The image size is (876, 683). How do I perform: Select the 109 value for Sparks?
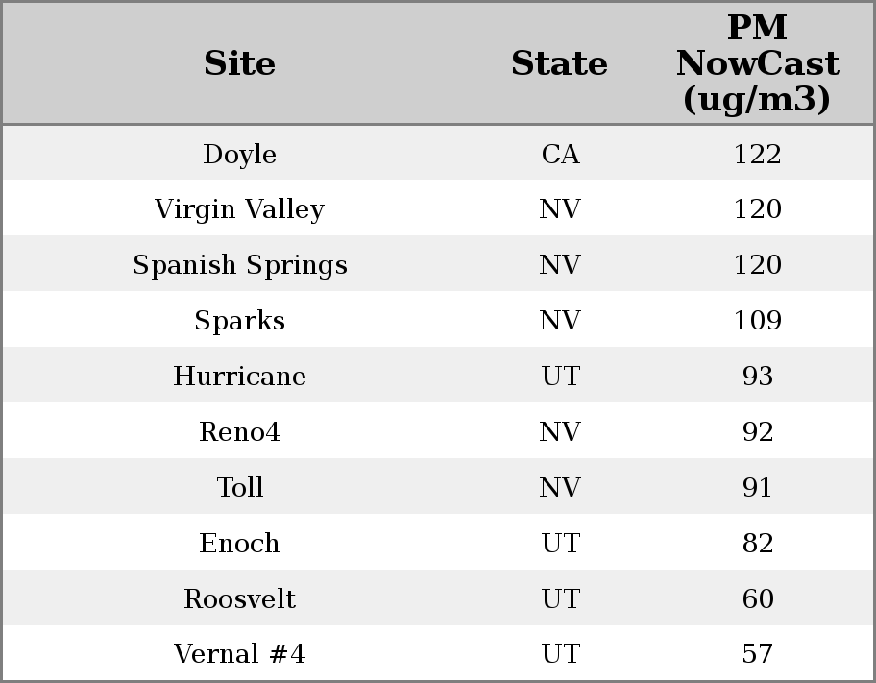[x=757, y=321]
